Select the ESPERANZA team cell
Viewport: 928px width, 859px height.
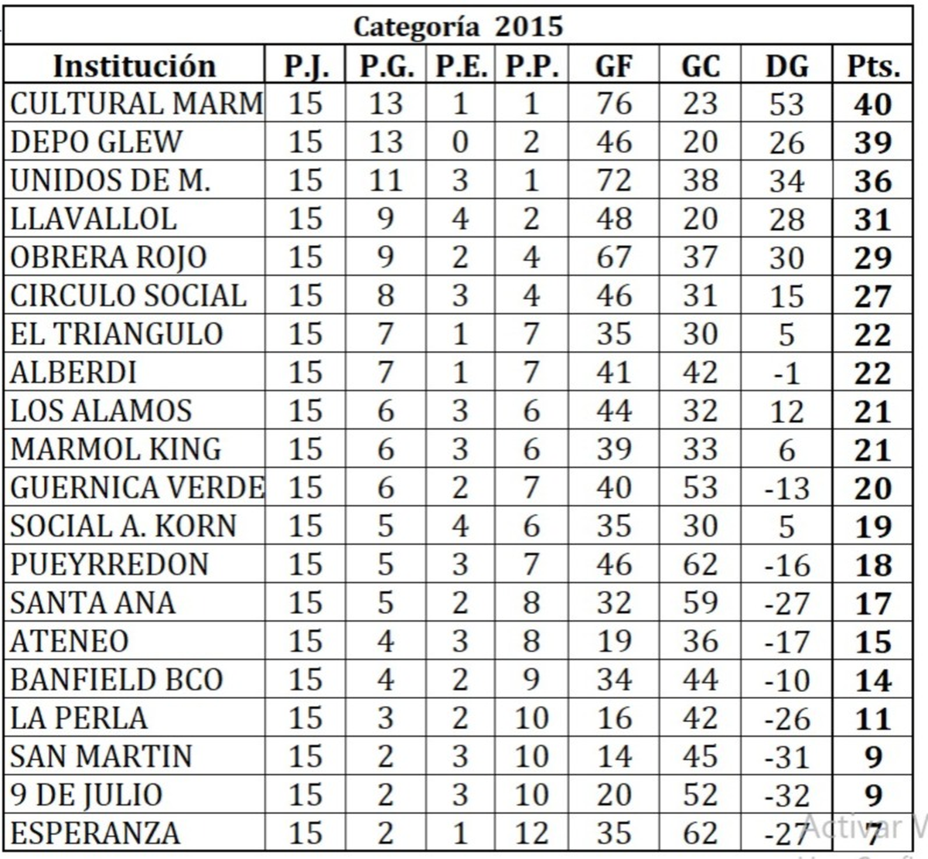point(135,833)
